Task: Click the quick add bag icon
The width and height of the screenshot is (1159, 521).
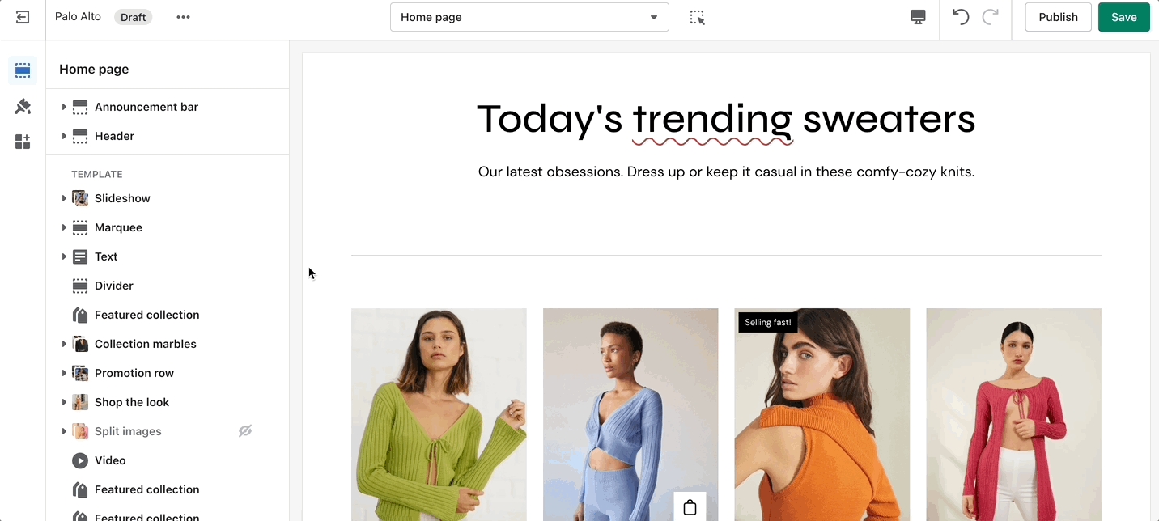Action: (690, 507)
